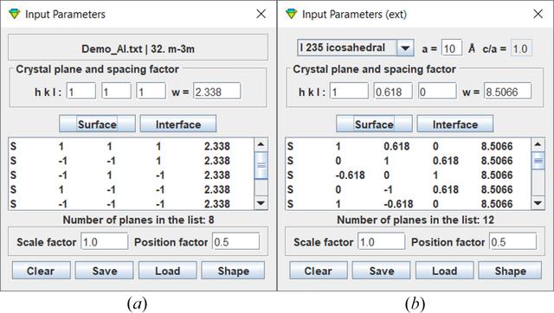Viewport: 554px width, 313px height.
Task: Click the lattice parameter a field showing 10
Action: click(452, 48)
